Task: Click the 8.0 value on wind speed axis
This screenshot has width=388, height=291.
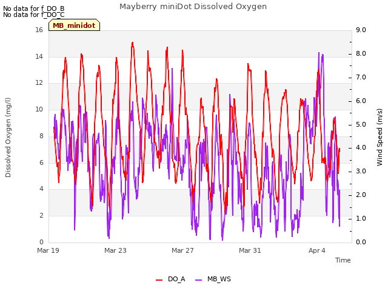Action: tap(361, 54)
